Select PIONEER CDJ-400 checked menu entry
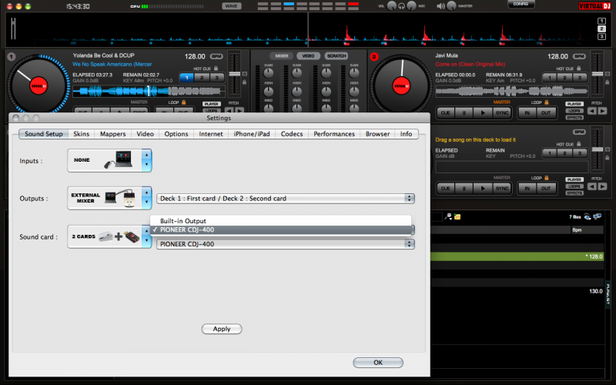Viewport: 616px width, 385px height. 280,229
